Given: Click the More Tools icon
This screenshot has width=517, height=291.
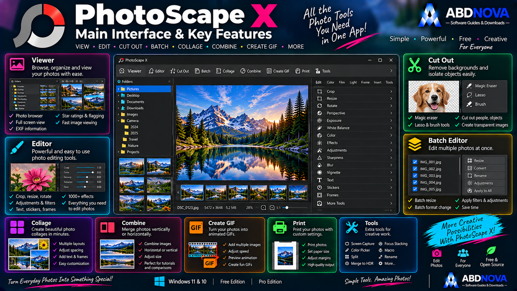Looking at the screenshot, I should click(320, 203).
